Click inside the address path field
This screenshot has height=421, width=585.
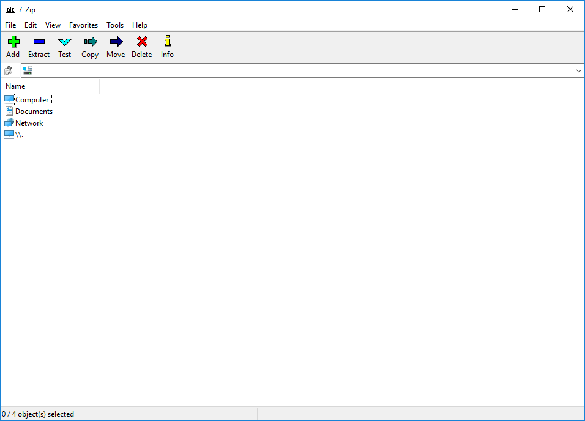point(302,70)
